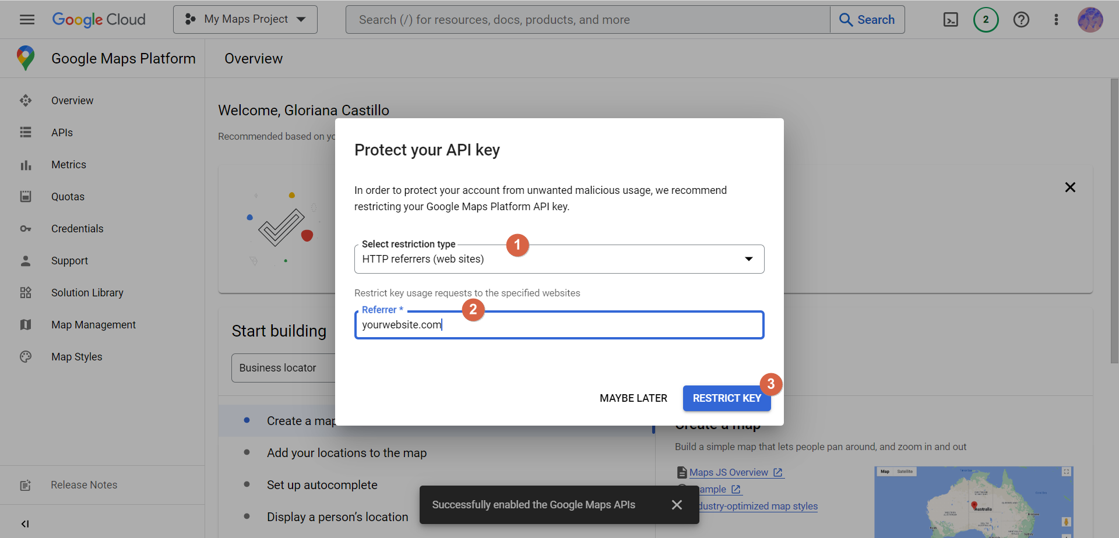Open Quotas in the sidebar
Viewport: 1119px width, 538px height.
(x=68, y=197)
